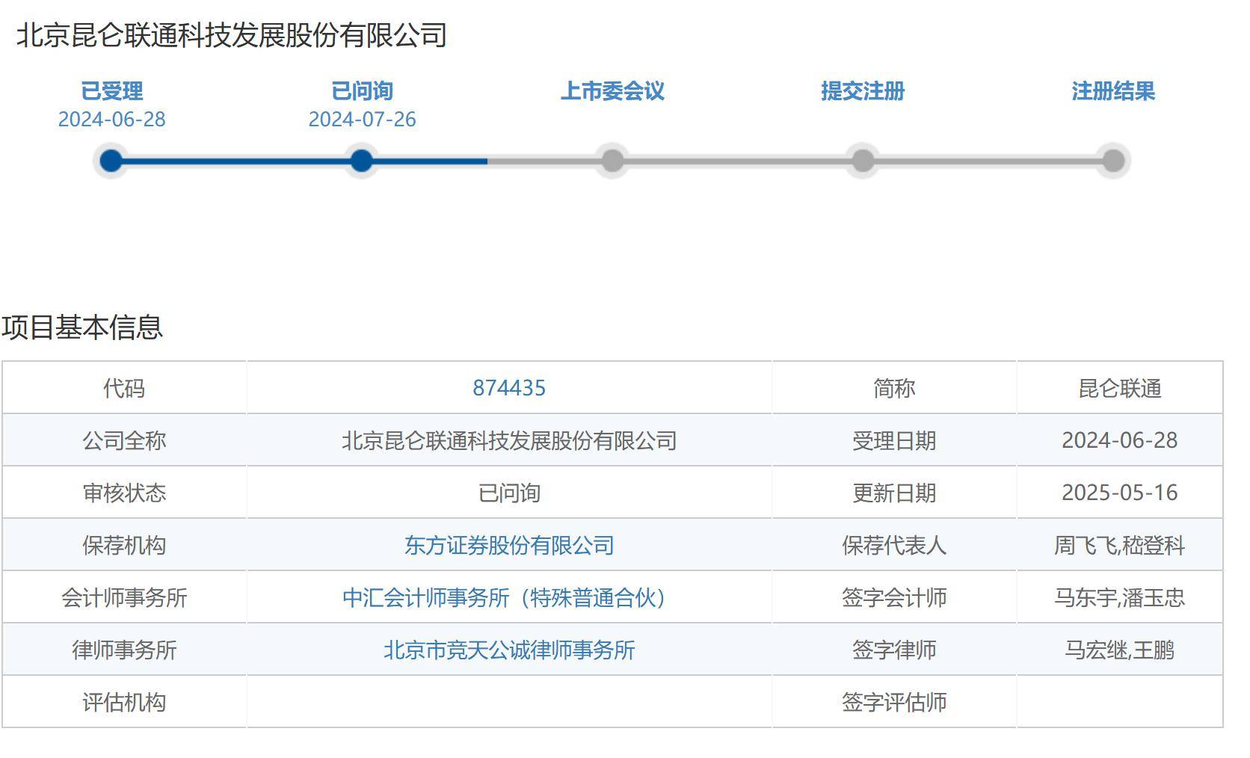The height and width of the screenshot is (758, 1250).
Task: Select the 注册结果 stage label
Action: click(1113, 91)
